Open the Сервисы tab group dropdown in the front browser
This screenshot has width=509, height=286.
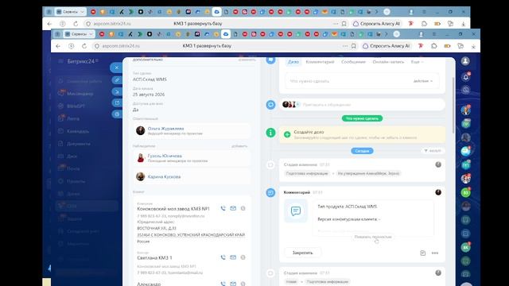(79, 34)
